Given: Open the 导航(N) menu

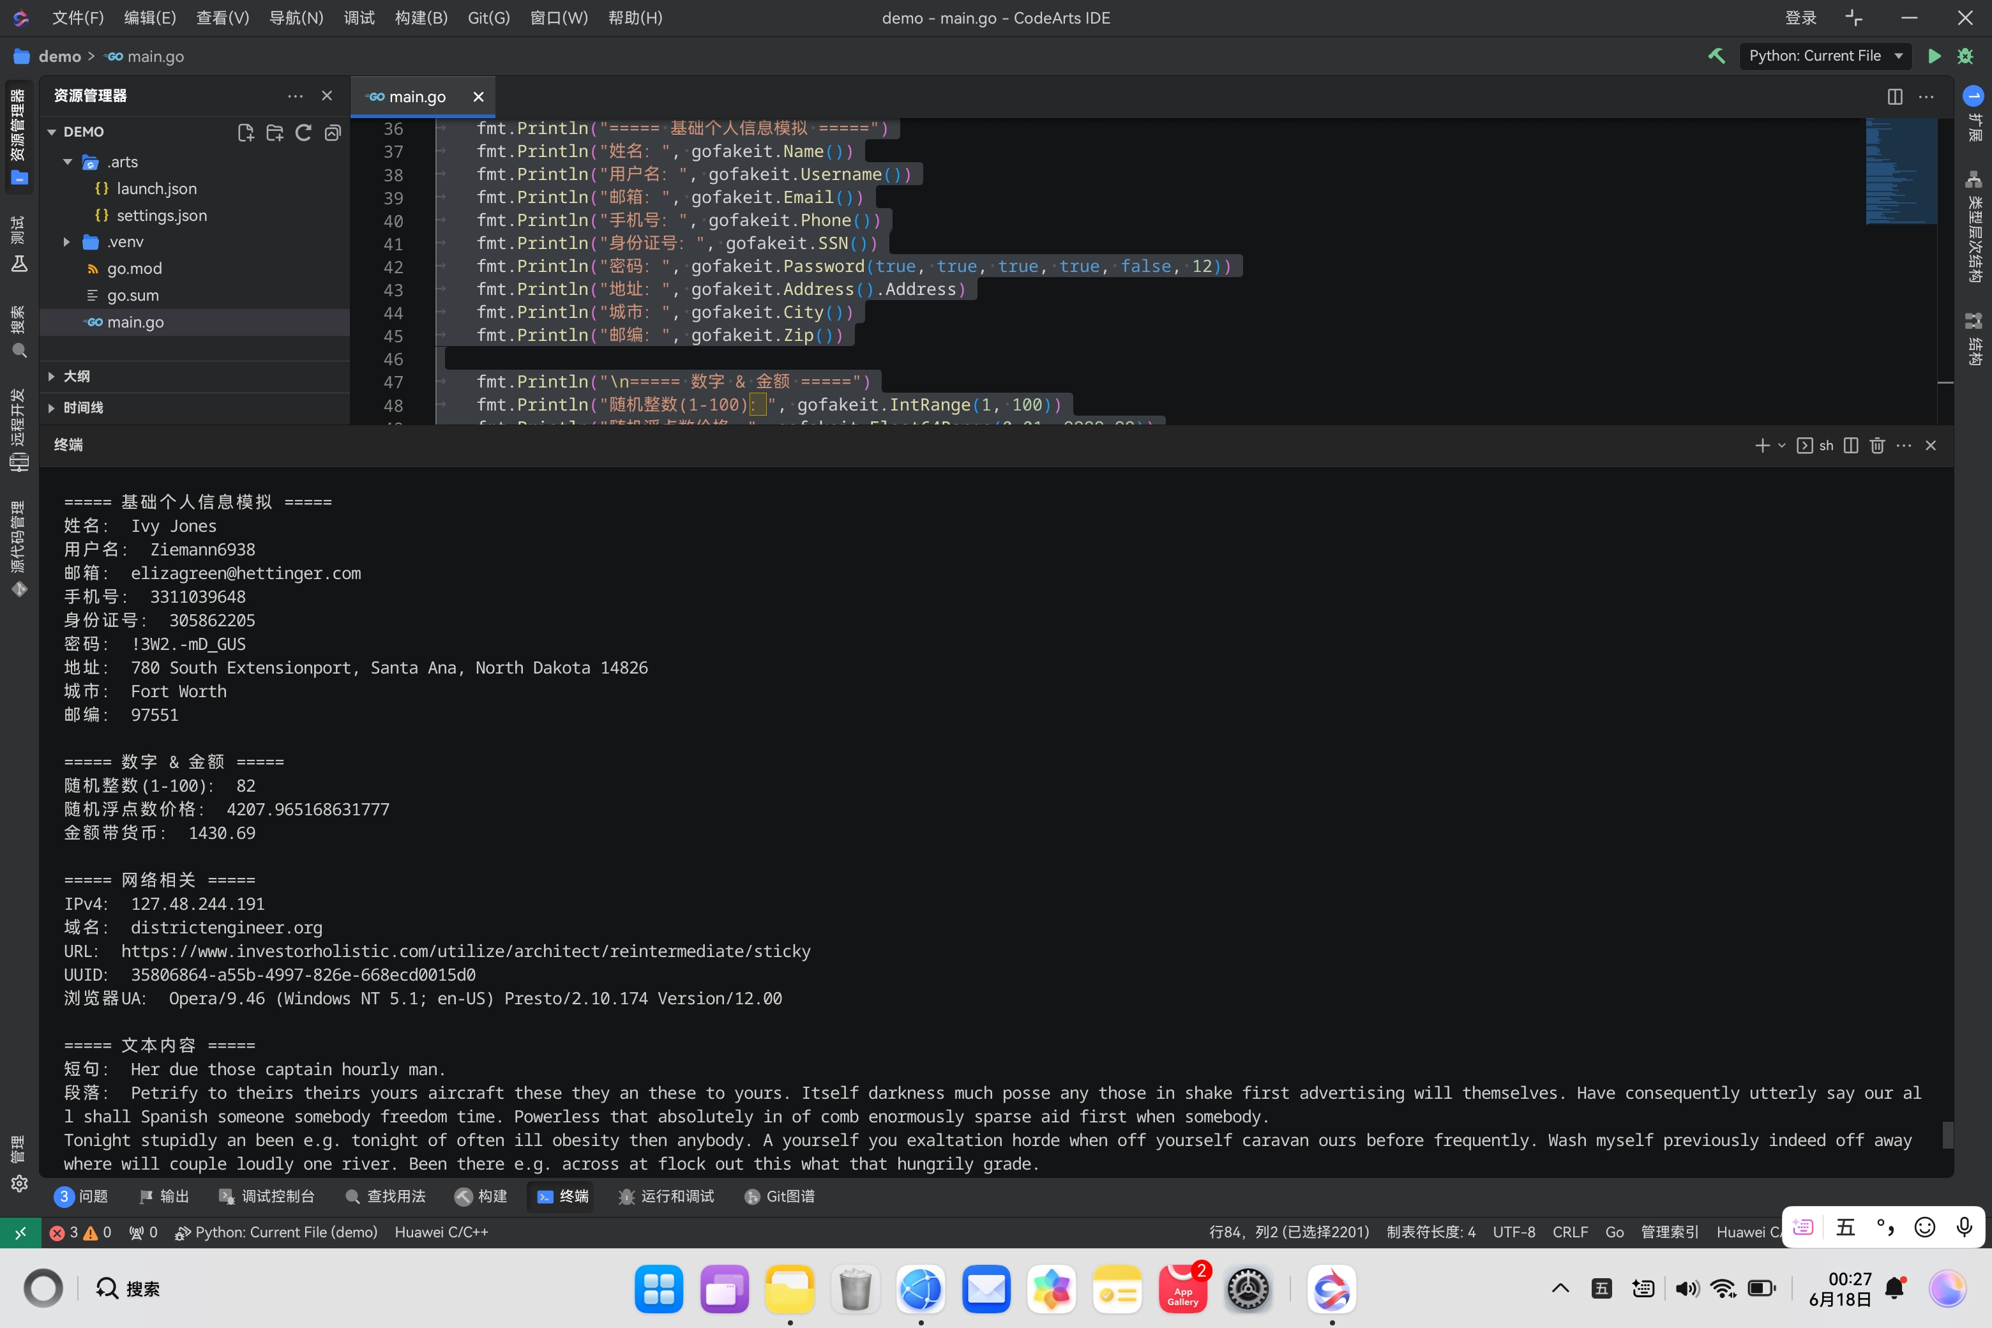Looking at the screenshot, I should [296, 18].
